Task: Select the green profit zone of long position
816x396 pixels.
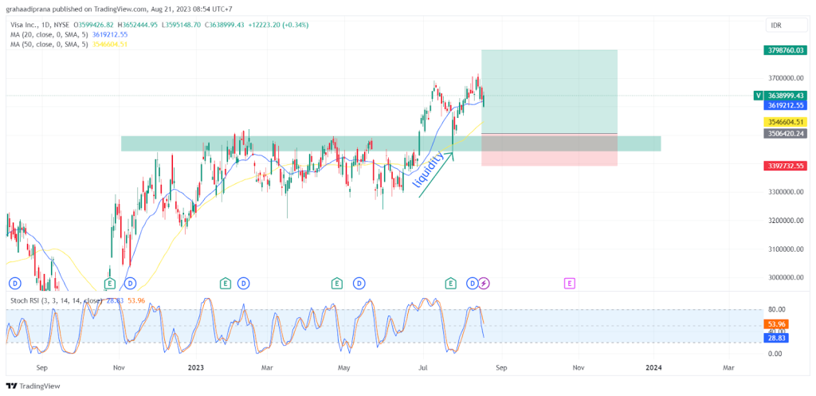Action: click(549, 92)
